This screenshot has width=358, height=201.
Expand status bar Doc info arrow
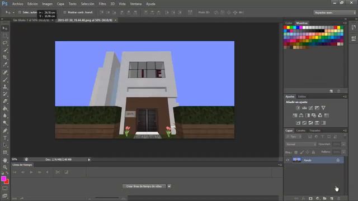(x=89, y=160)
